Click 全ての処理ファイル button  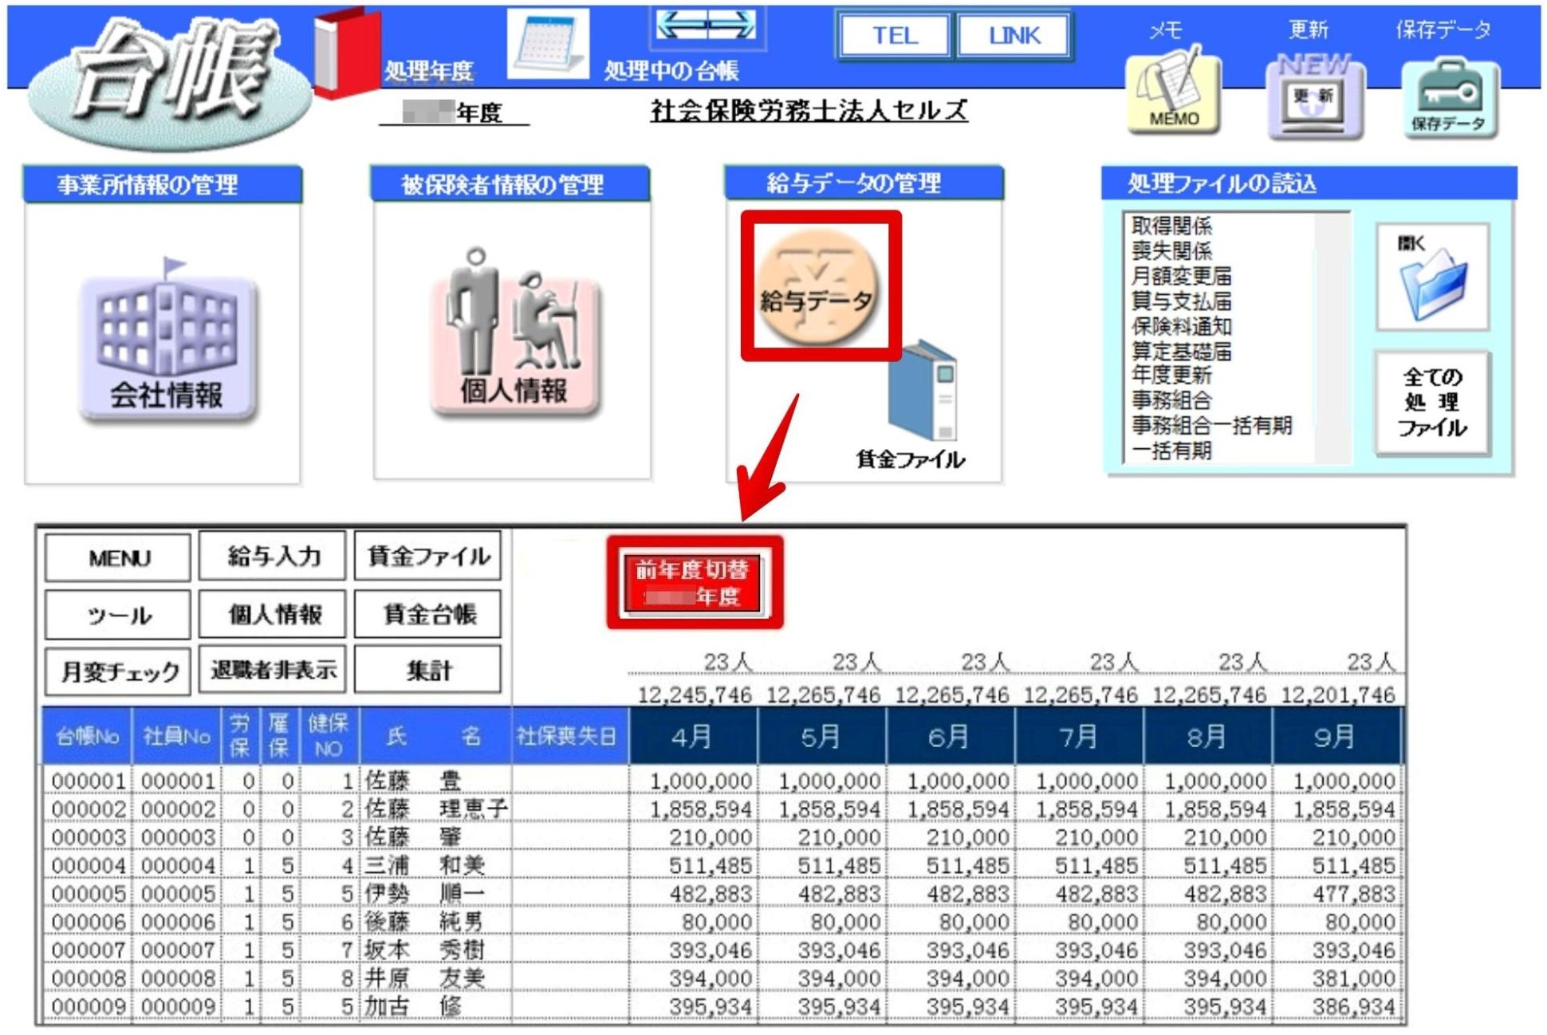[1432, 403]
